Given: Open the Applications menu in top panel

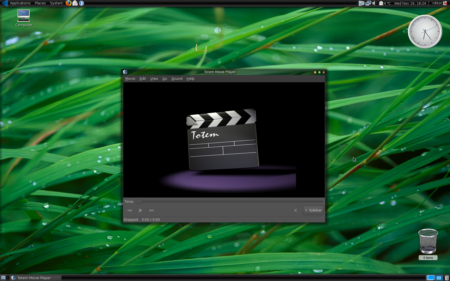Looking at the screenshot, I should point(20,3).
